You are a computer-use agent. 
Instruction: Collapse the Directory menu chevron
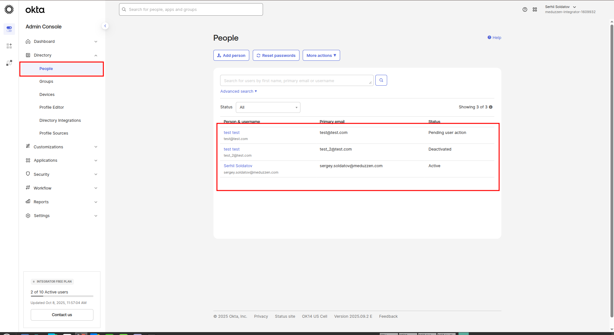tap(96, 55)
